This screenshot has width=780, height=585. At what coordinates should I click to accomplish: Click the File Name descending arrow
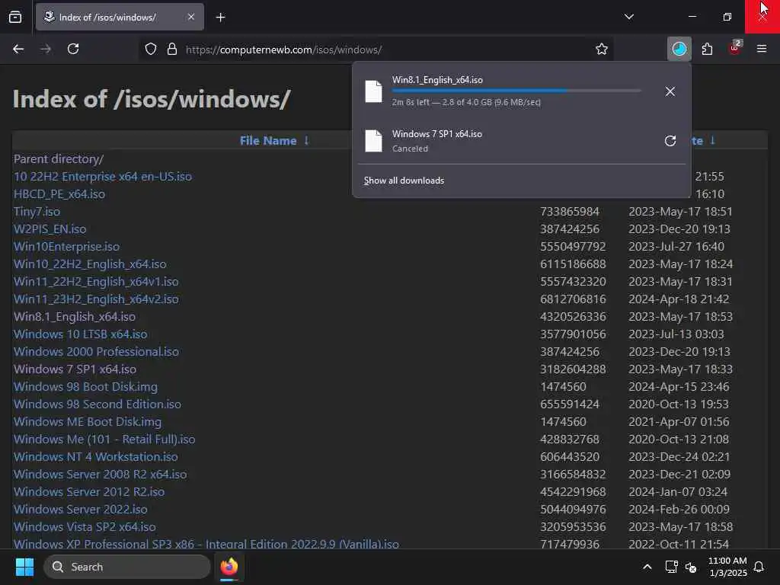pyautogui.click(x=306, y=140)
